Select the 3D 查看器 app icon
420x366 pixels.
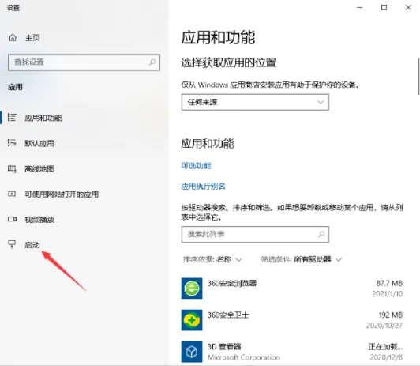pos(192,352)
